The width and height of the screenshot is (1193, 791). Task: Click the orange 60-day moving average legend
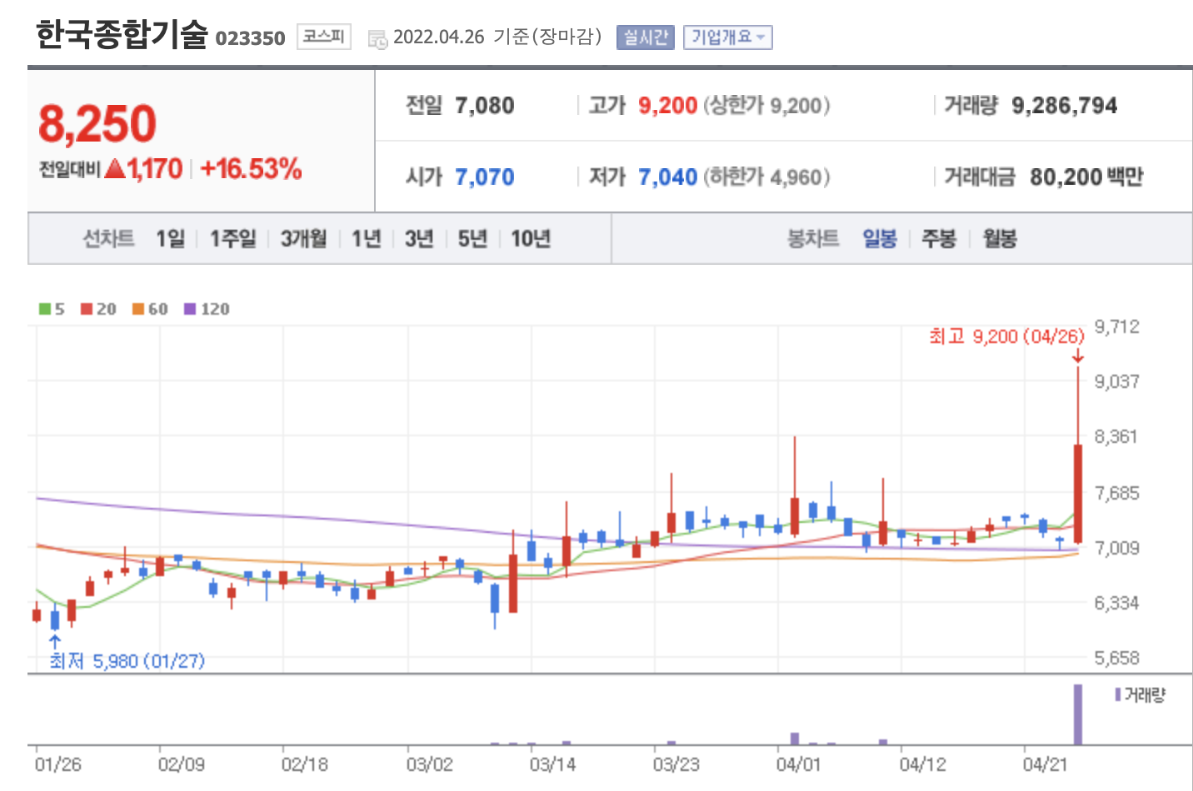(150, 309)
